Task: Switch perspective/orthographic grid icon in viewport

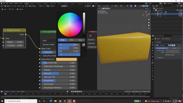Action: pyautogui.click(x=149, y=28)
